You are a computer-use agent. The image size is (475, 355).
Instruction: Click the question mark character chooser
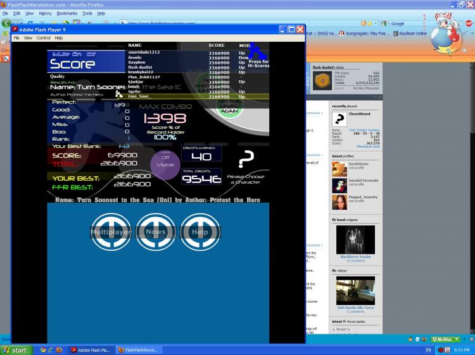246,159
